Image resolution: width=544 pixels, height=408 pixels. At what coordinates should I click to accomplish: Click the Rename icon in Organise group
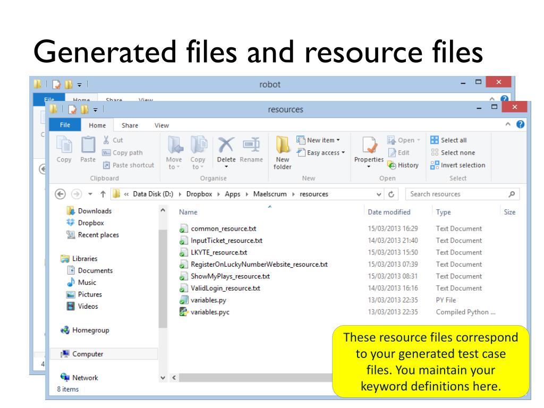(251, 145)
